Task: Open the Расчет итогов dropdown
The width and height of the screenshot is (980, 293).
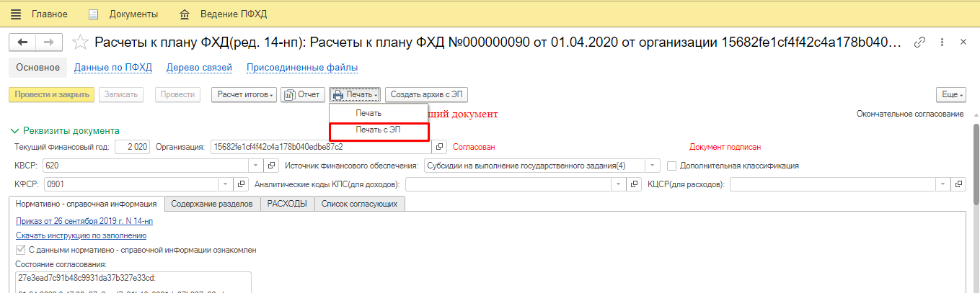Action: point(244,94)
